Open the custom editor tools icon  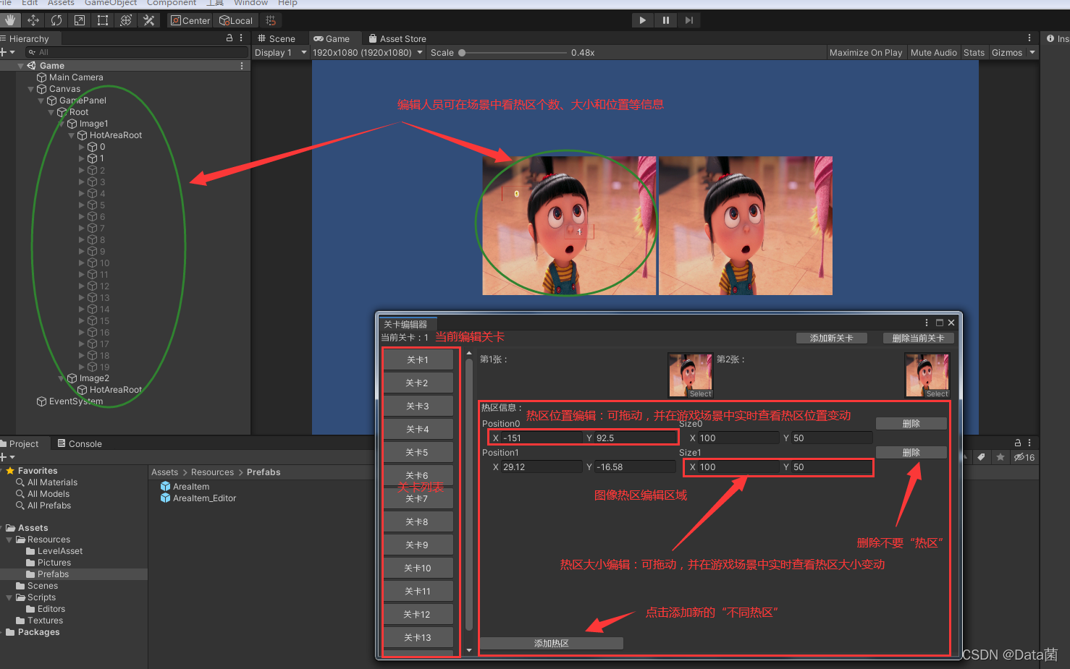click(149, 20)
